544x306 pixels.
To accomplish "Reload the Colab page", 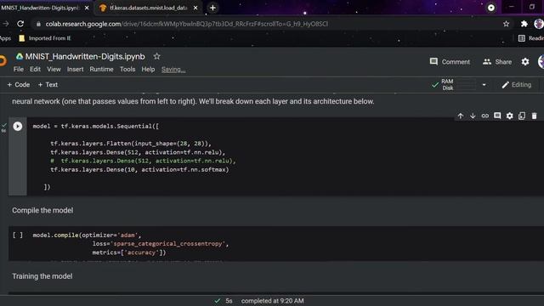I will point(20,24).
